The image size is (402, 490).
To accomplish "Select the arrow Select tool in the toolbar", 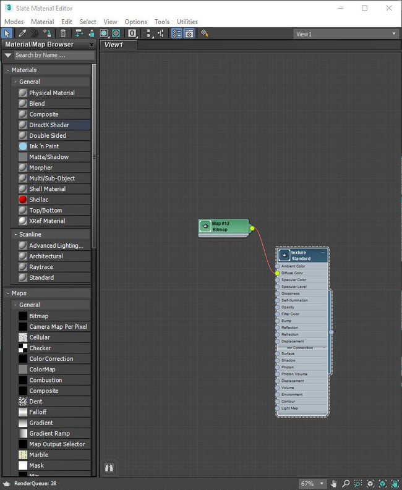I will (x=7, y=33).
